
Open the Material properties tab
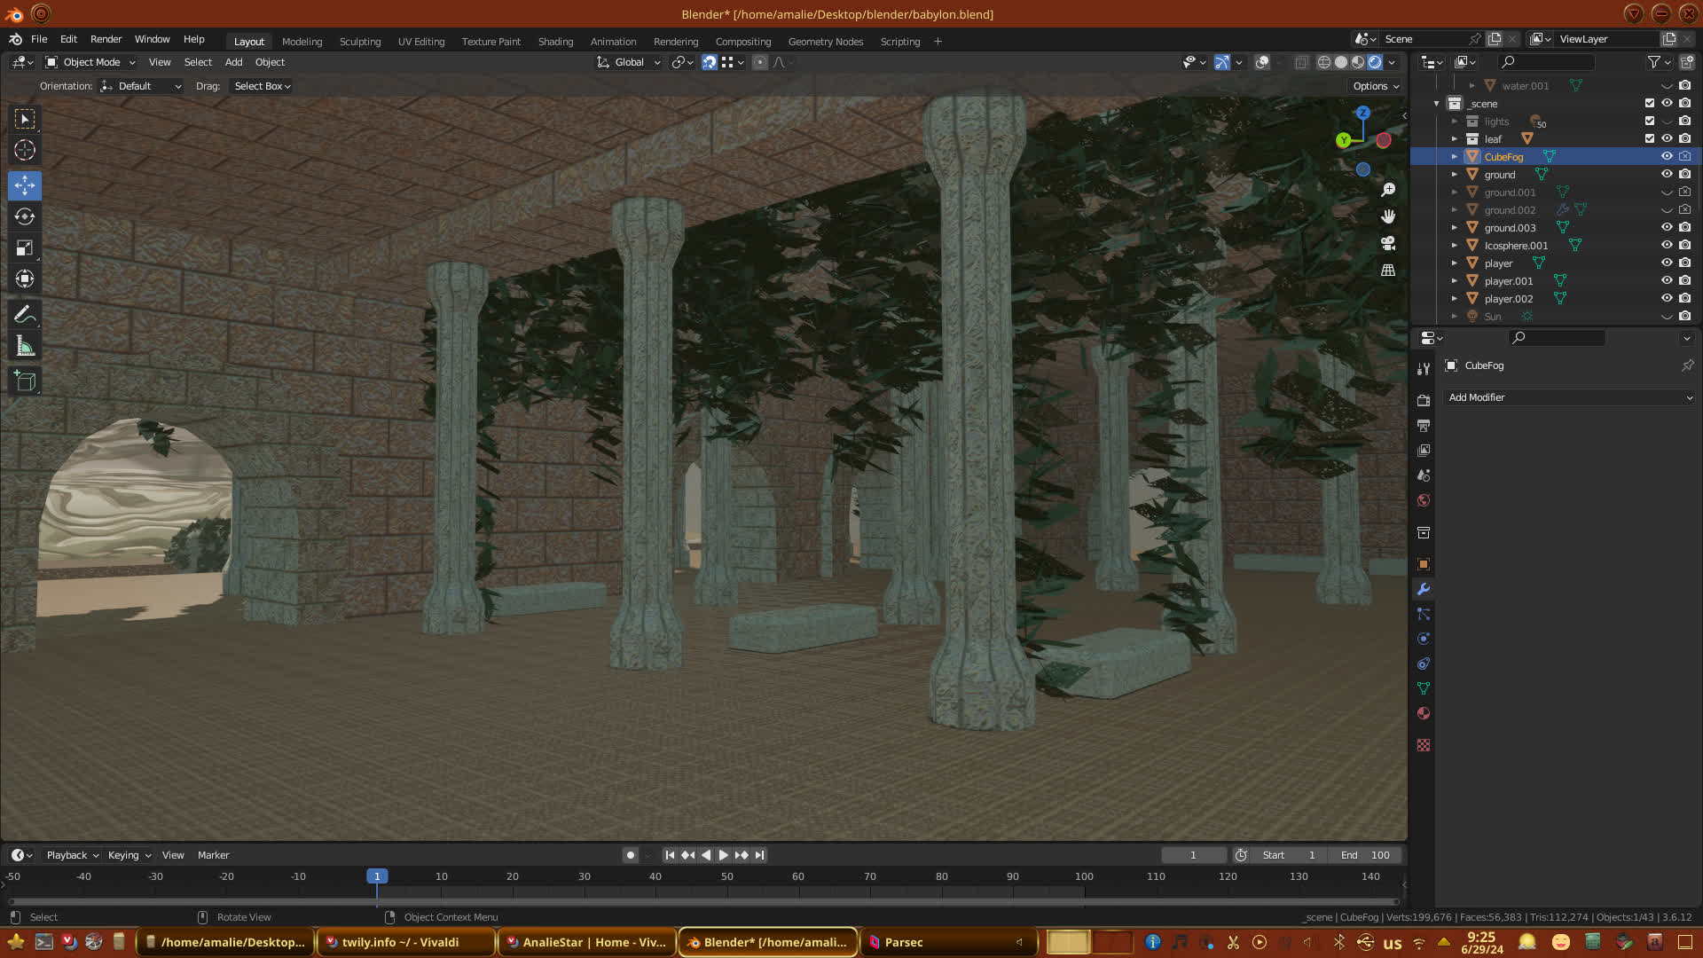(x=1424, y=713)
